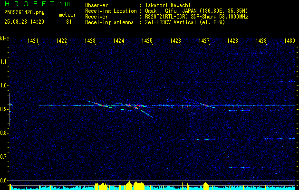Click the meteor echo streak after 1427
Viewport: 299px width, 190px height.
tap(207, 105)
